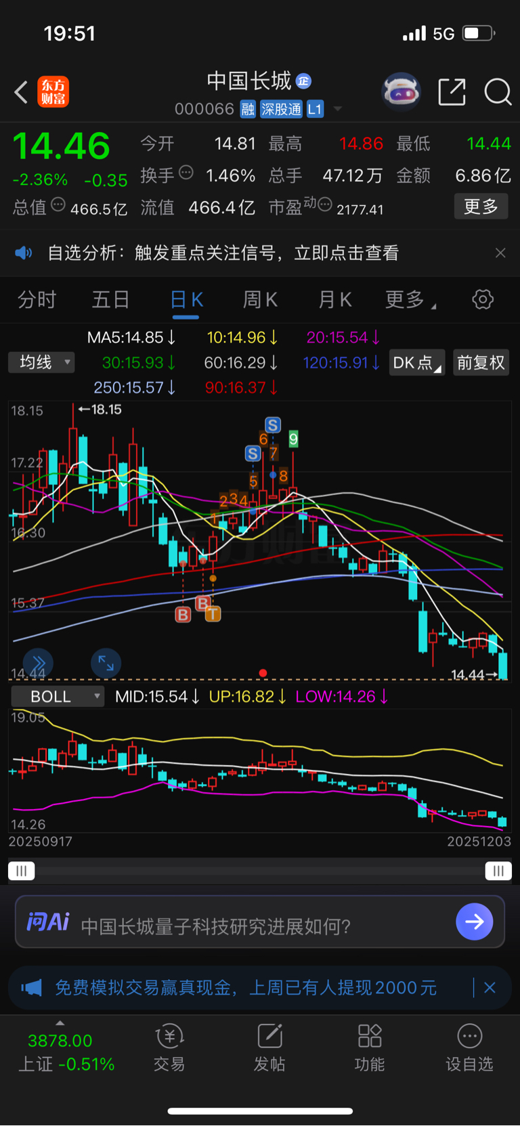
Task: Click the 更多 quote details button
Action: coord(481,207)
